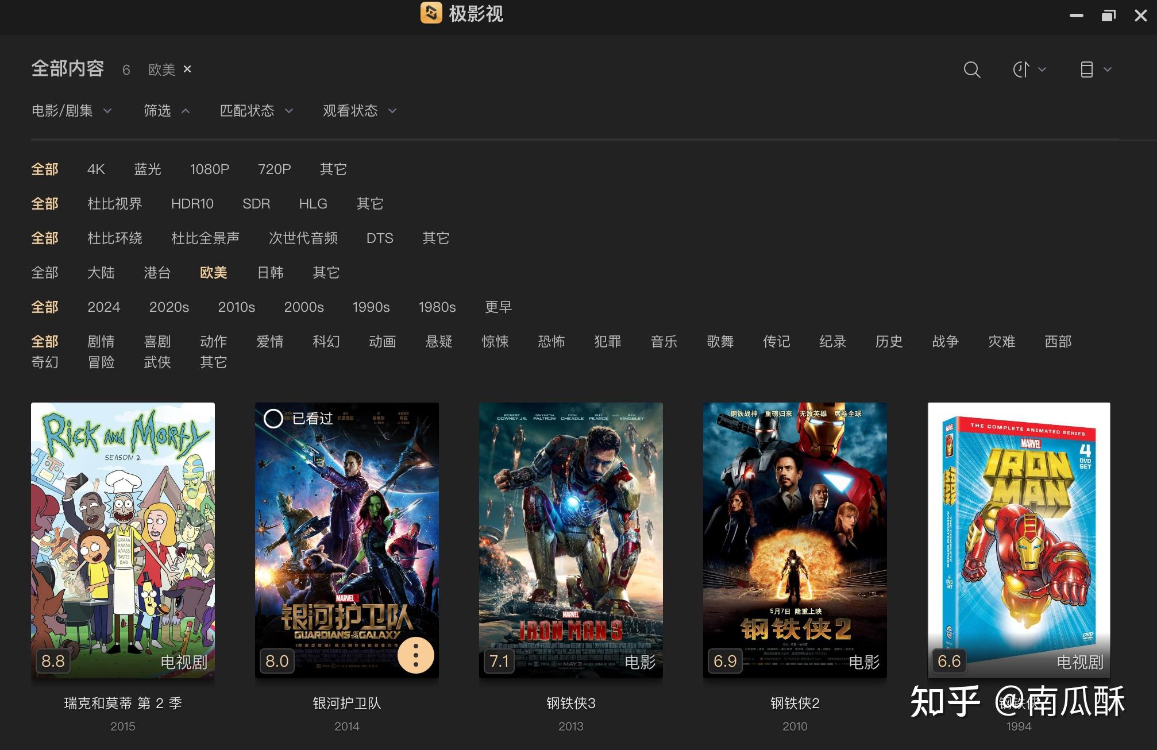
Task: Open the Iron Man 3 poster
Action: pos(571,540)
